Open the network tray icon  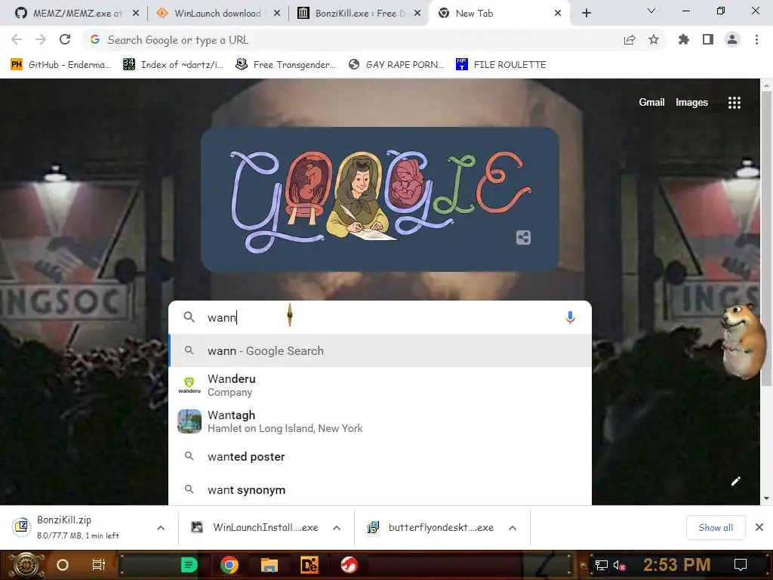click(602, 565)
